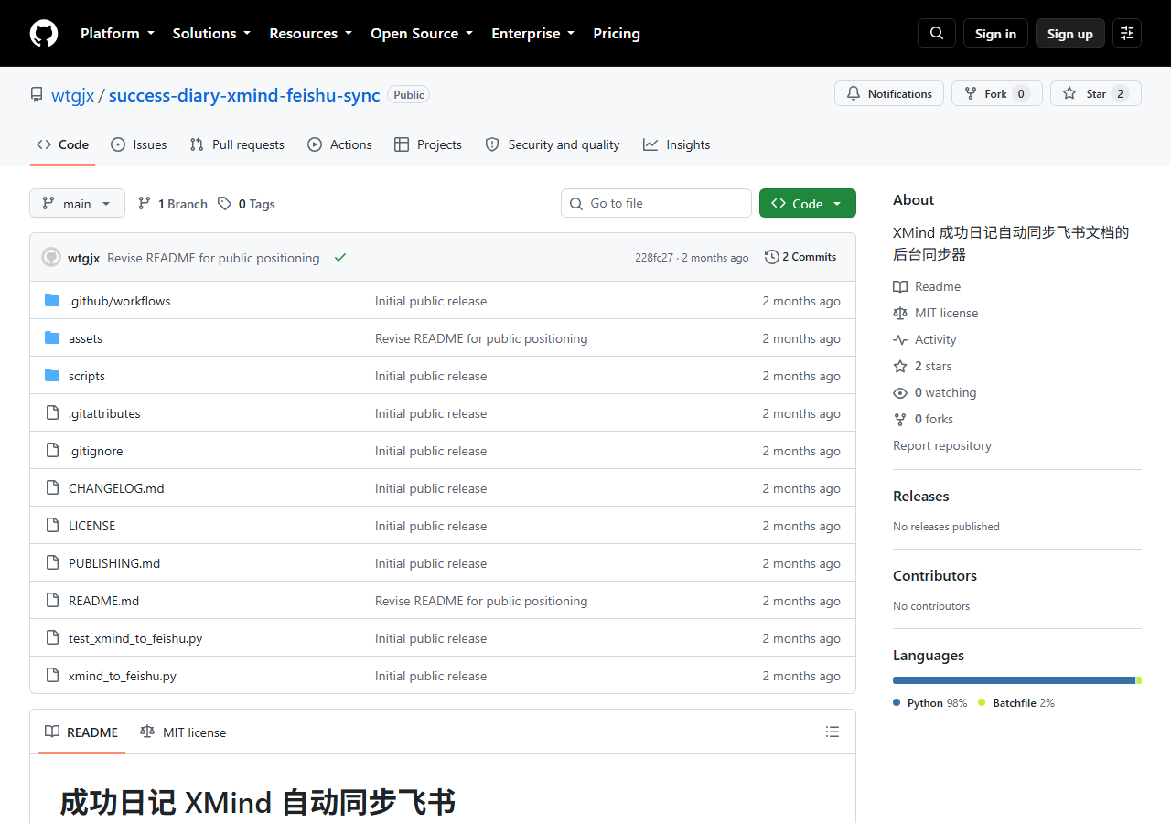The width and height of the screenshot is (1171, 823).
Task: Expand the Enterprise menu
Action: pos(533,33)
